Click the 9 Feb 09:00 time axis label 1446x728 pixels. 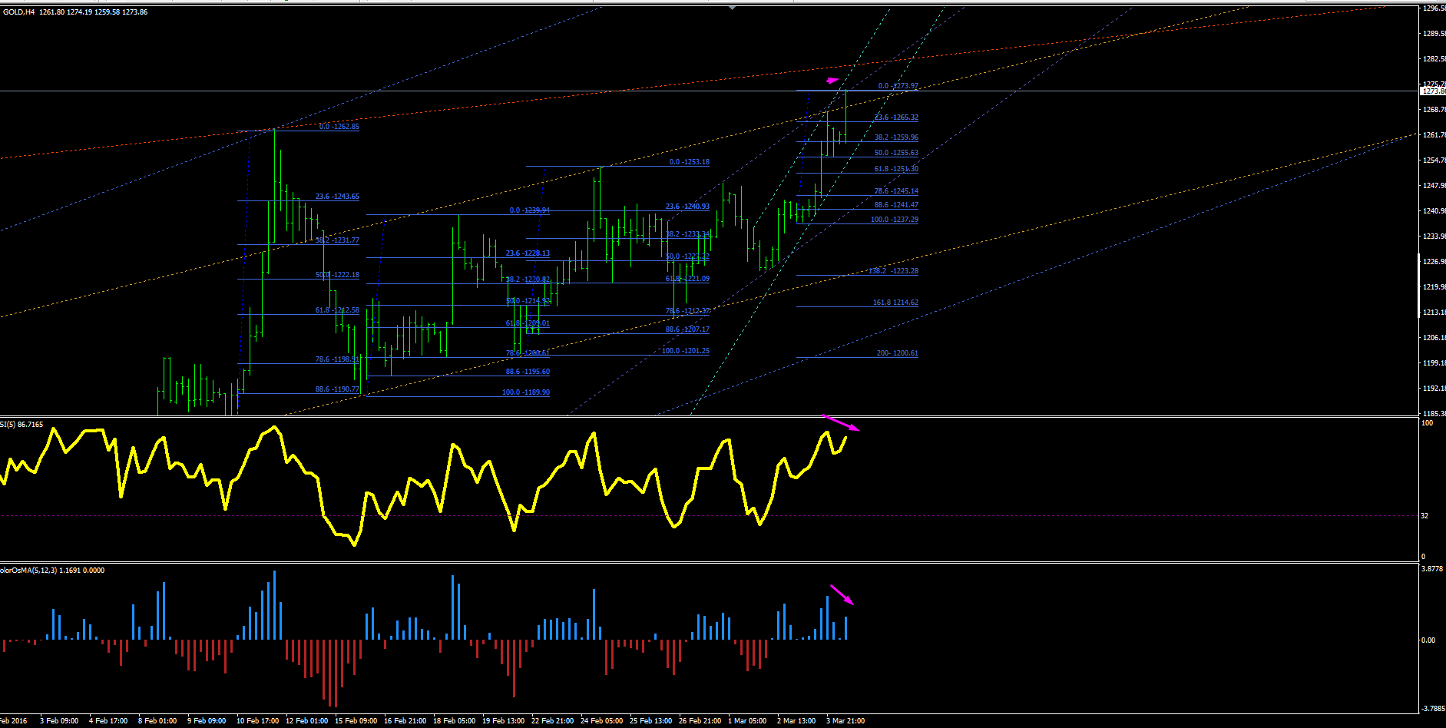click(x=207, y=721)
